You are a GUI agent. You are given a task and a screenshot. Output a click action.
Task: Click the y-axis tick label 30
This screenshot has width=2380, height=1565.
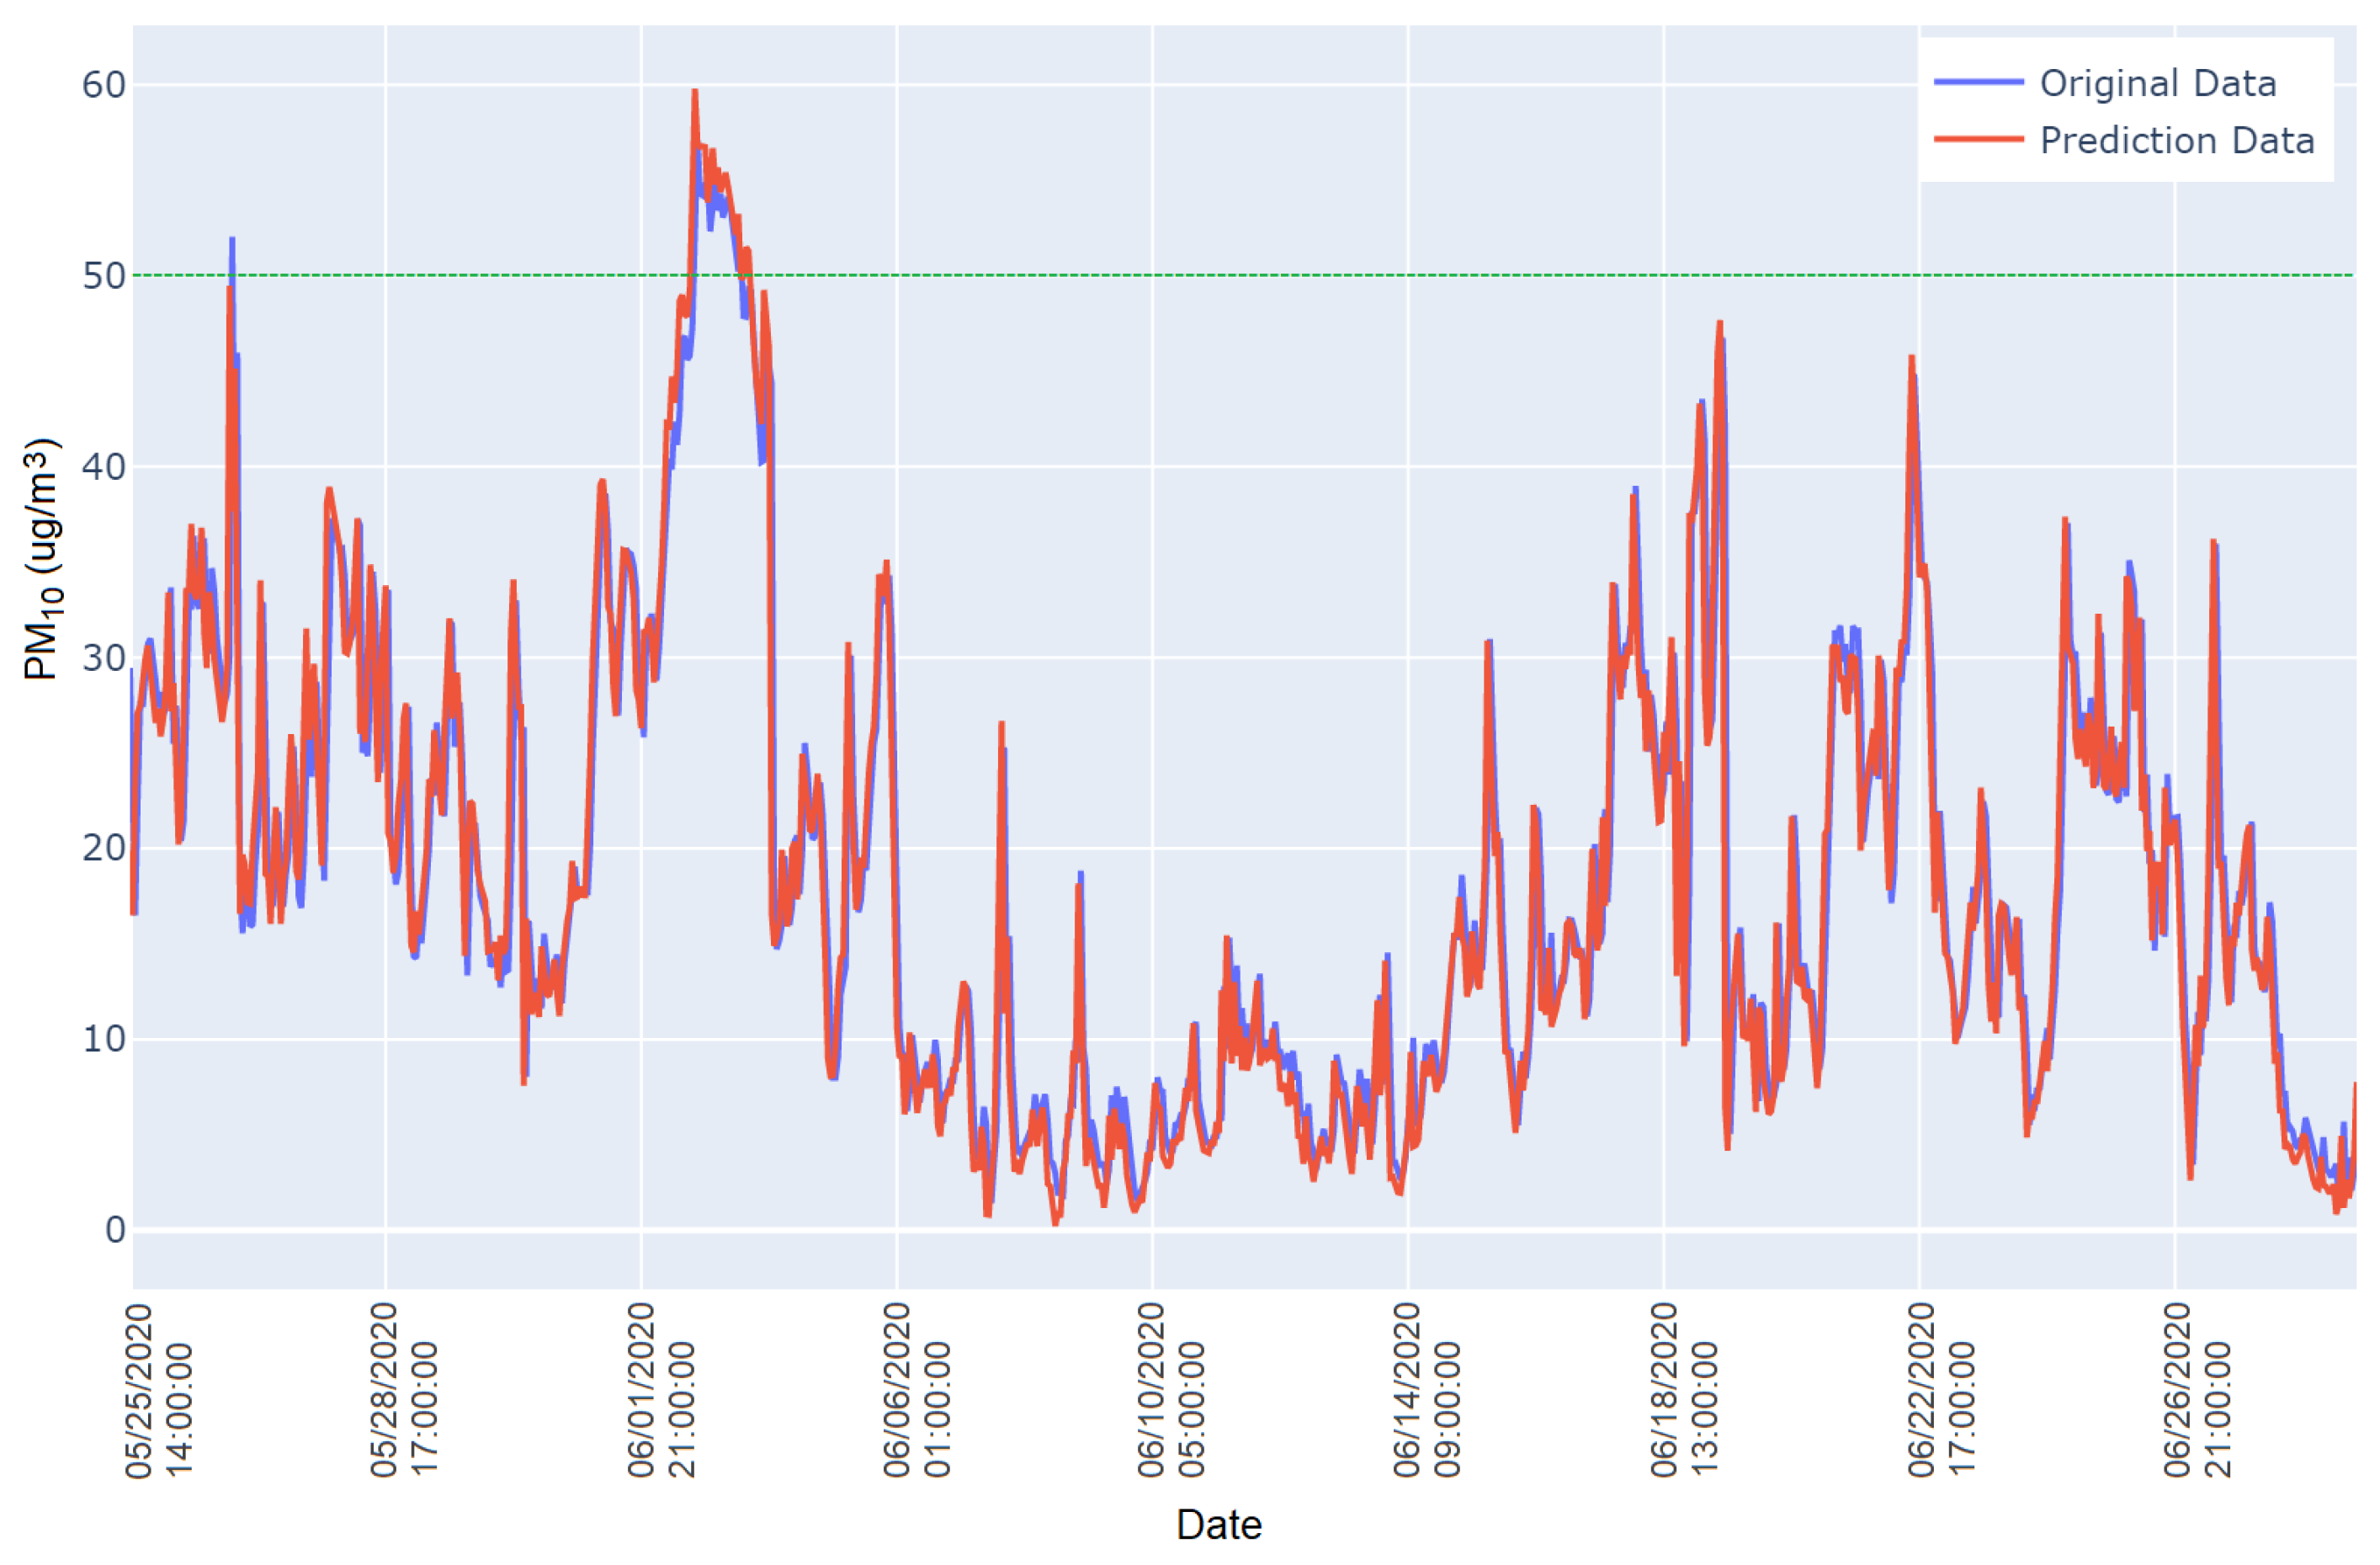pyautogui.click(x=104, y=658)
